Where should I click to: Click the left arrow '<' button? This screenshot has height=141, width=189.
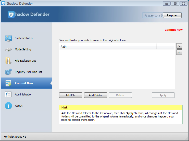[x=179, y=52]
